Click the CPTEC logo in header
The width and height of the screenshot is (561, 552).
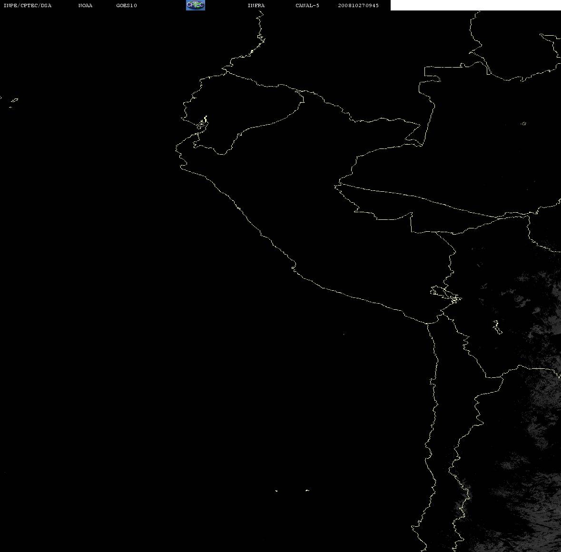[x=196, y=5]
